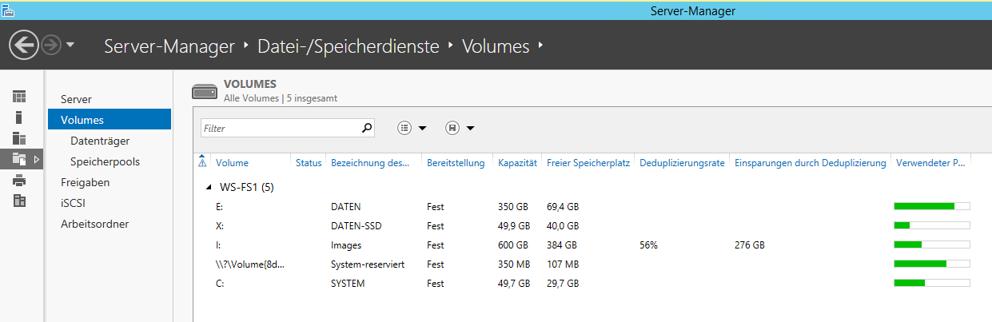Click Volumes in the breadcrumb

point(496,46)
